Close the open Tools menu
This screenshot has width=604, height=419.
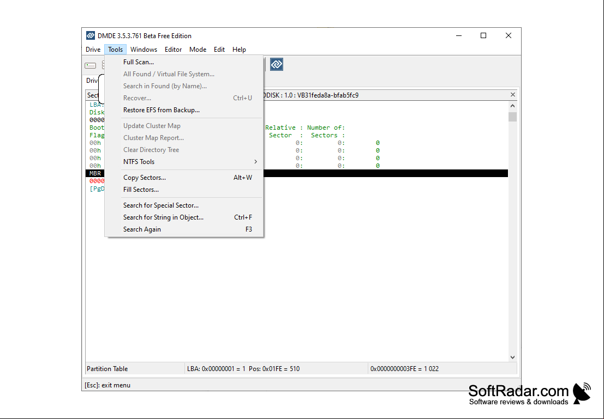[x=115, y=50]
